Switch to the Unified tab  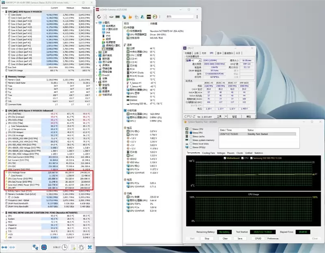(249, 153)
